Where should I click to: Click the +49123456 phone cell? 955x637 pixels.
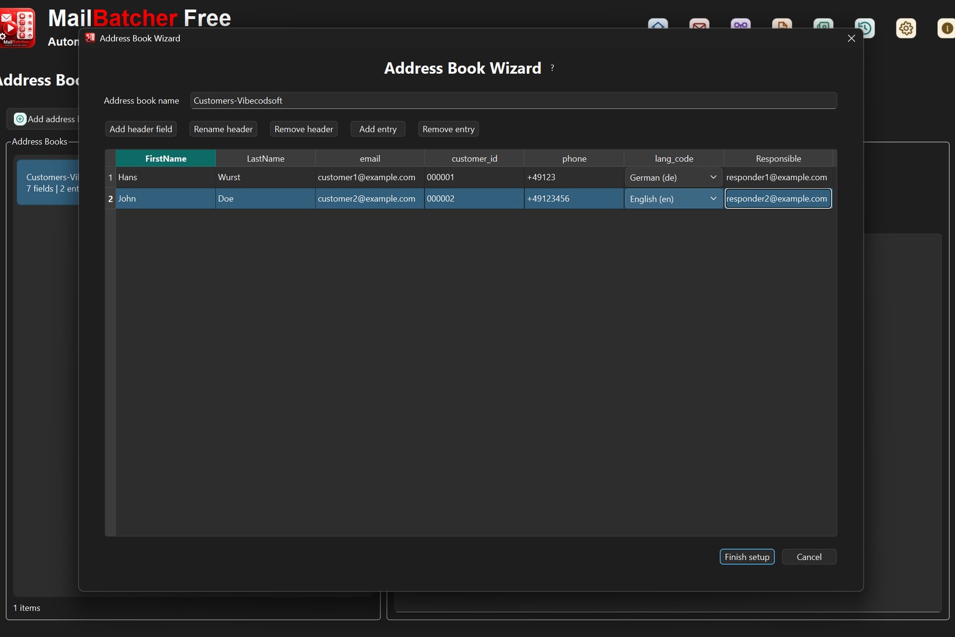coord(574,199)
